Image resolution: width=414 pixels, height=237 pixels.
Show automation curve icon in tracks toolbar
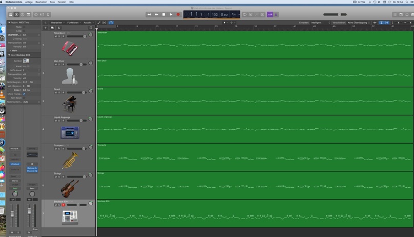click(98, 23)
